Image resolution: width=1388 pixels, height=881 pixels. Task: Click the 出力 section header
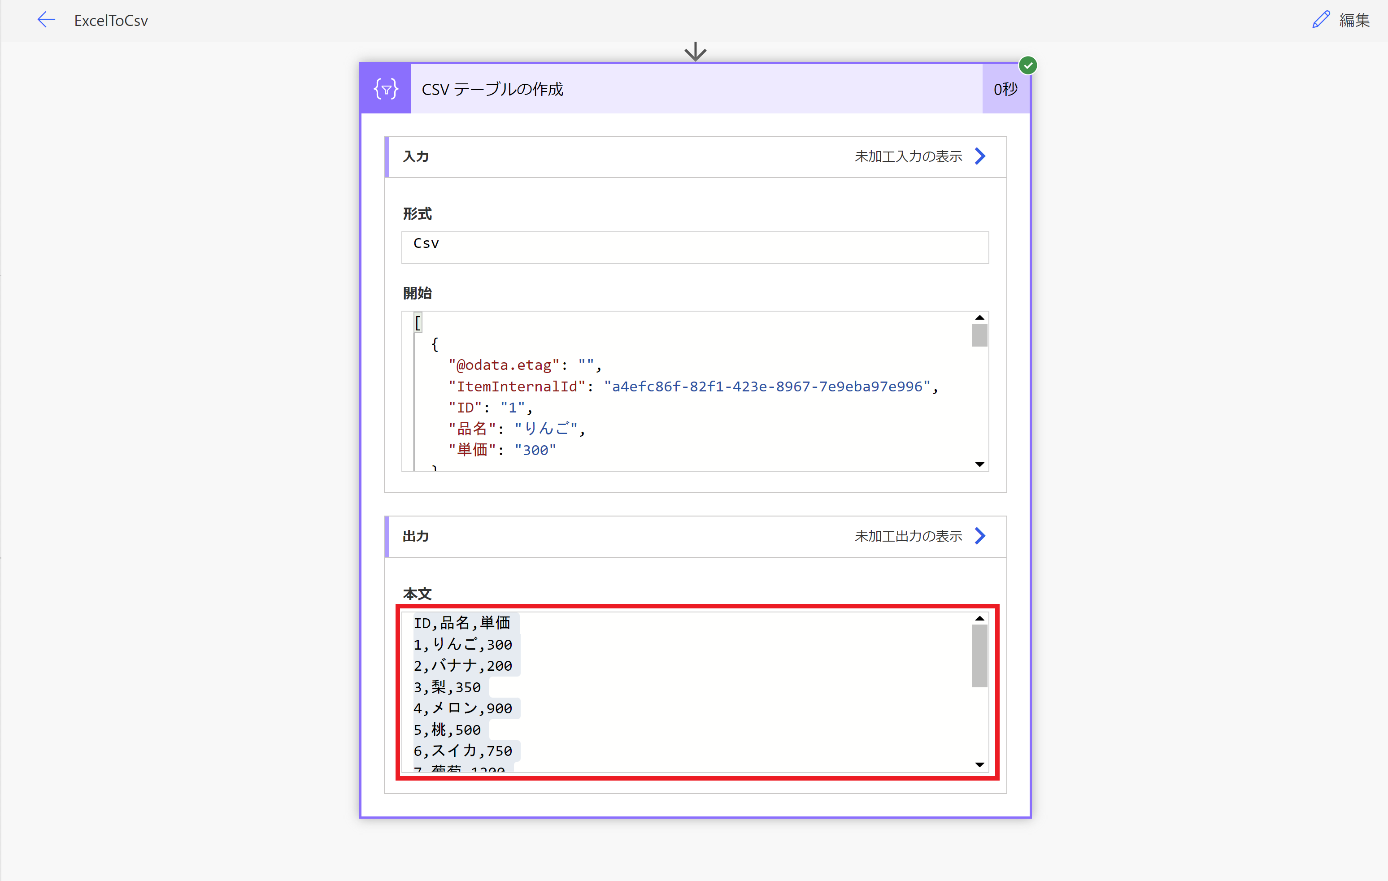[696, 536]
